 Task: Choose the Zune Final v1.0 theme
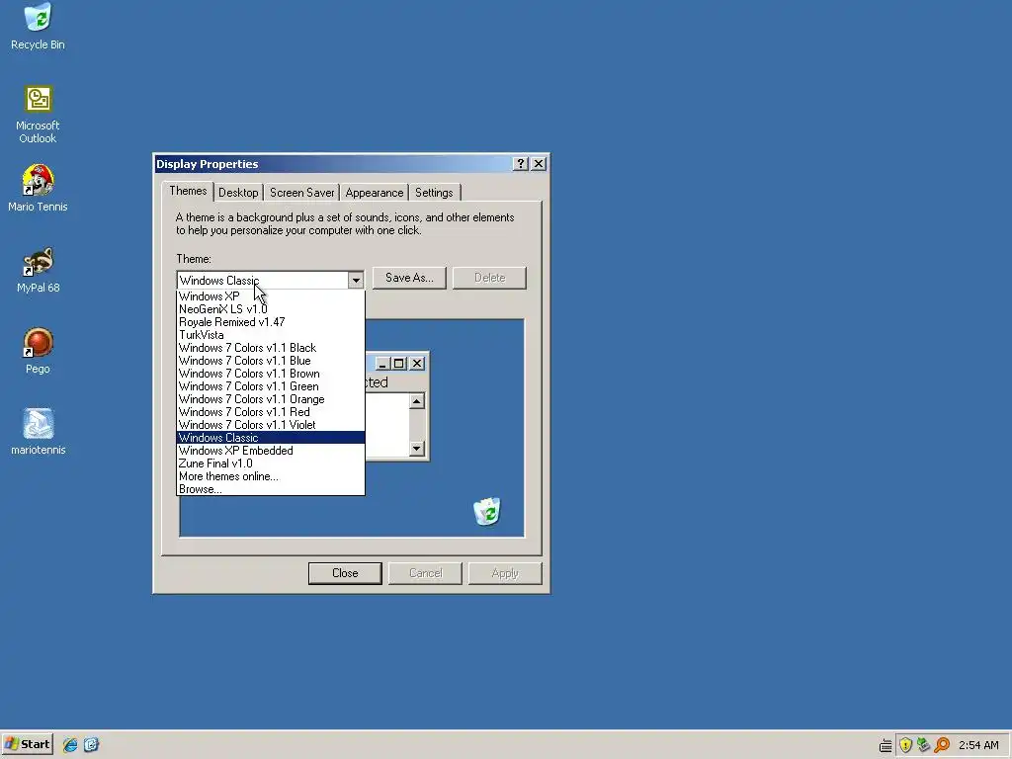[271, 464]
